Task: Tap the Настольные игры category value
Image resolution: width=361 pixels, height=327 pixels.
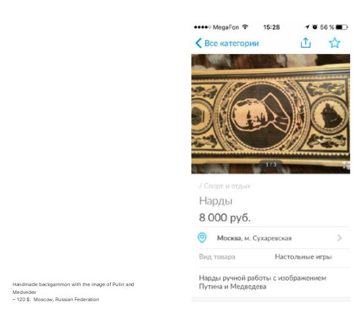Action: point(303,257)
